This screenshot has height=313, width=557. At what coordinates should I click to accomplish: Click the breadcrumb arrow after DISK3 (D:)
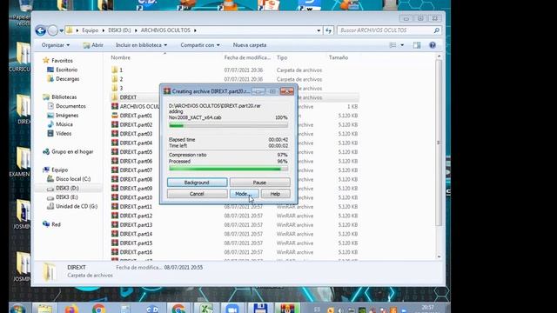[136, 30]
